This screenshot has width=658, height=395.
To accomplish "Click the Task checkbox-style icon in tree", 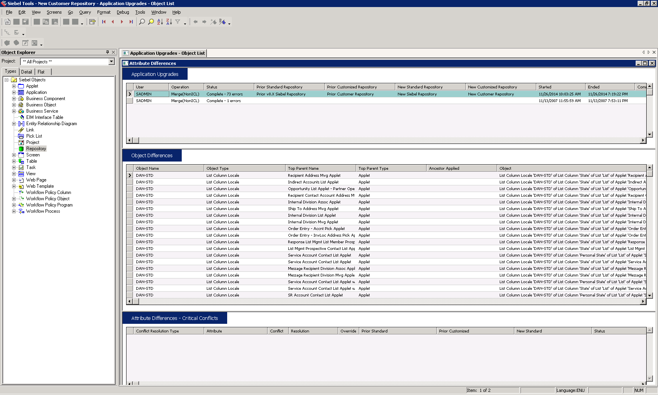I will (x=21, y=167).
